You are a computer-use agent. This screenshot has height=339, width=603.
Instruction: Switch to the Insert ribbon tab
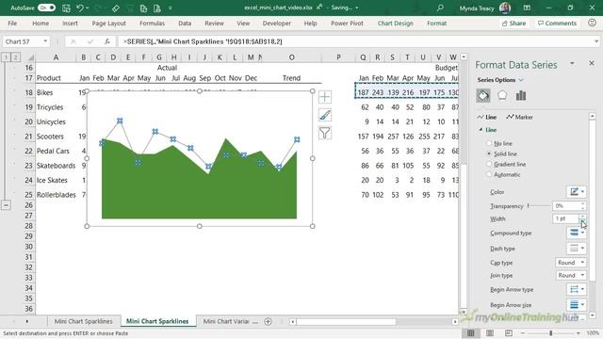tap(70, 23)
